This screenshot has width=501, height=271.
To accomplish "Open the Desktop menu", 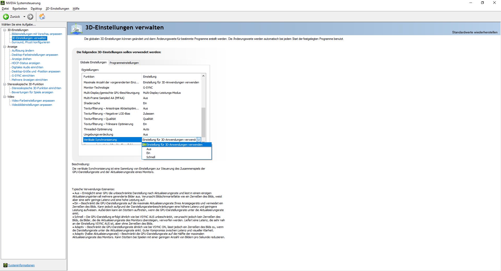I will pyautogui.click(x=36, y=9).
